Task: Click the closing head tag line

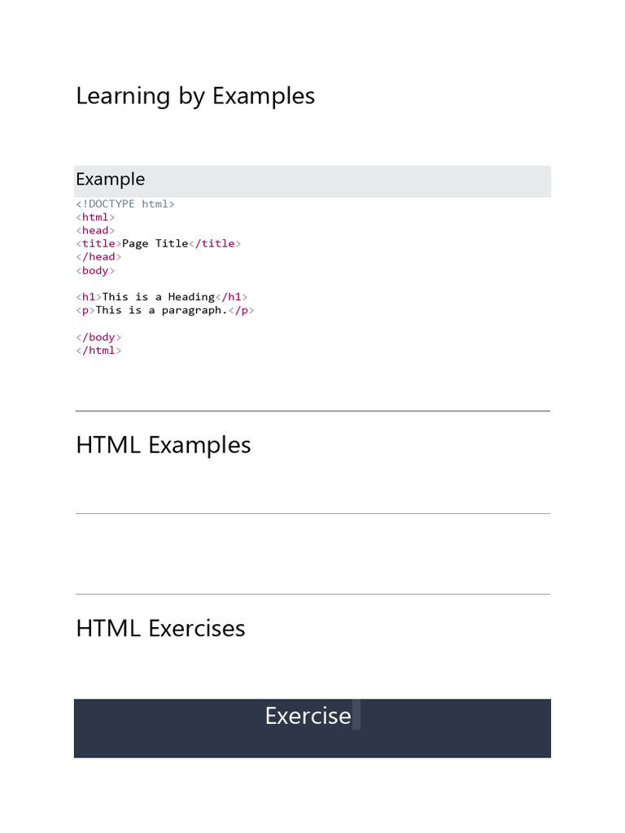Action: [x=98, y=257]
